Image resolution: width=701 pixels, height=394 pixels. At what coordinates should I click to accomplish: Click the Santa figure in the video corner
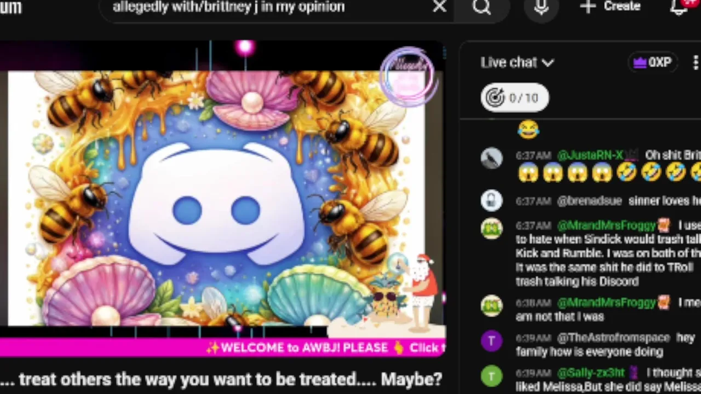click(x=423, y=293)
